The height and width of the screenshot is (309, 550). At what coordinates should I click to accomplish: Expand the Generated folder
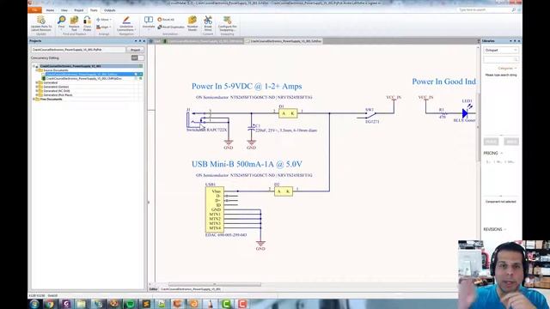pos(37,82)
